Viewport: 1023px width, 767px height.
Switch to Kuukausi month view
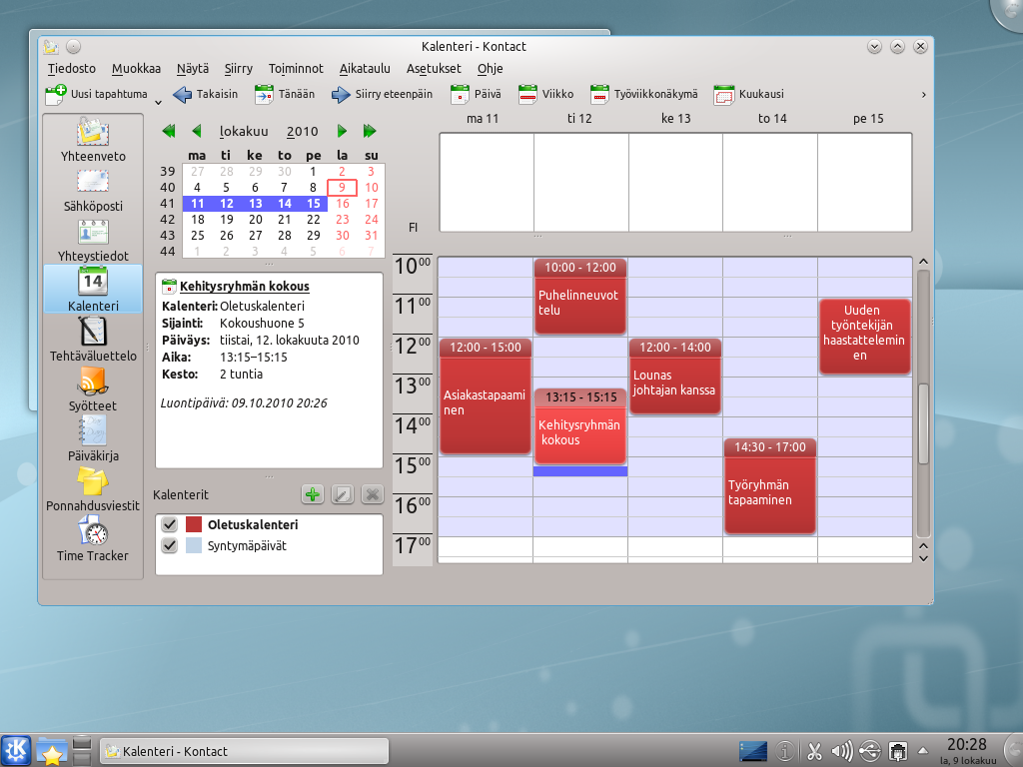coord(749,95)
